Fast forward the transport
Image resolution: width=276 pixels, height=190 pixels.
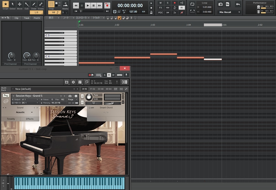point(99,6)
